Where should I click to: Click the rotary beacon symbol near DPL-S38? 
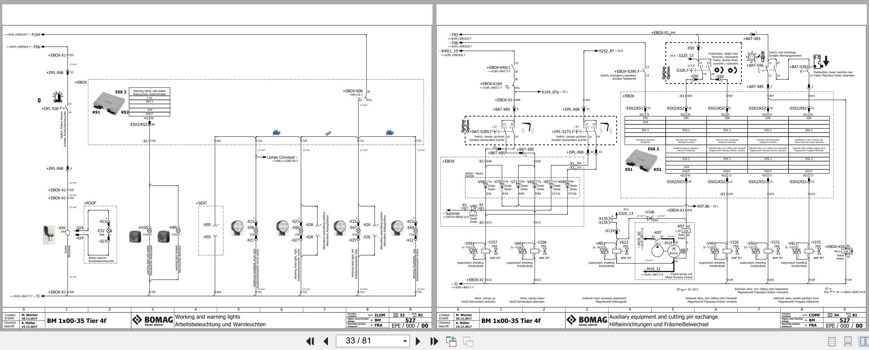58,97
